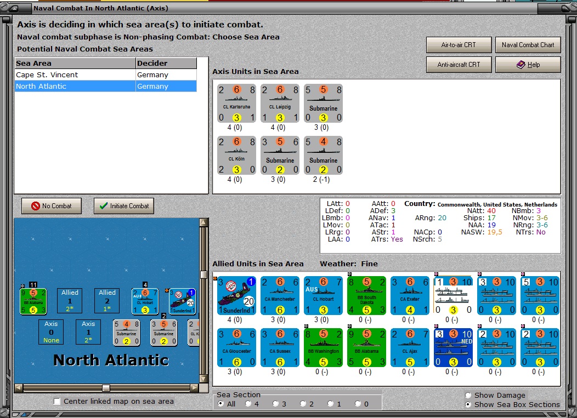Viewport: 577px width, 418px height.
Task: Select the Axis Submarine rated 5-5-8
Action: coord(324,104)
